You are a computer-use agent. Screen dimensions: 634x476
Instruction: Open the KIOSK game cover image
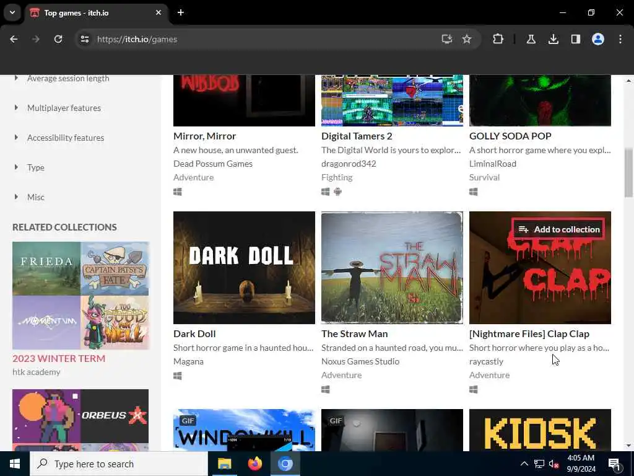click(540, 430)
